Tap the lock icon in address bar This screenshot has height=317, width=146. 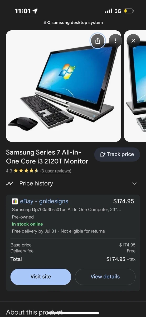coord(45,23)
